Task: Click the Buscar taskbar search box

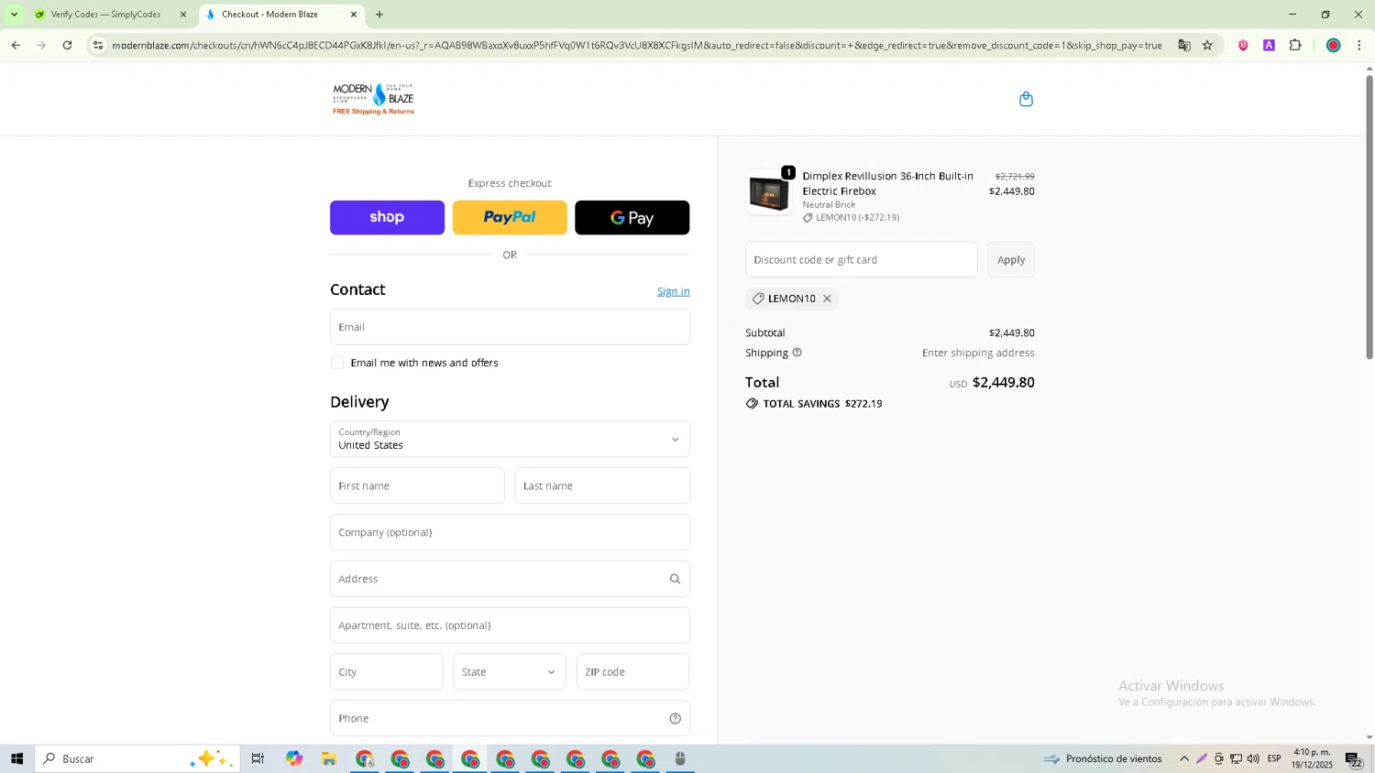Action: 137,758
